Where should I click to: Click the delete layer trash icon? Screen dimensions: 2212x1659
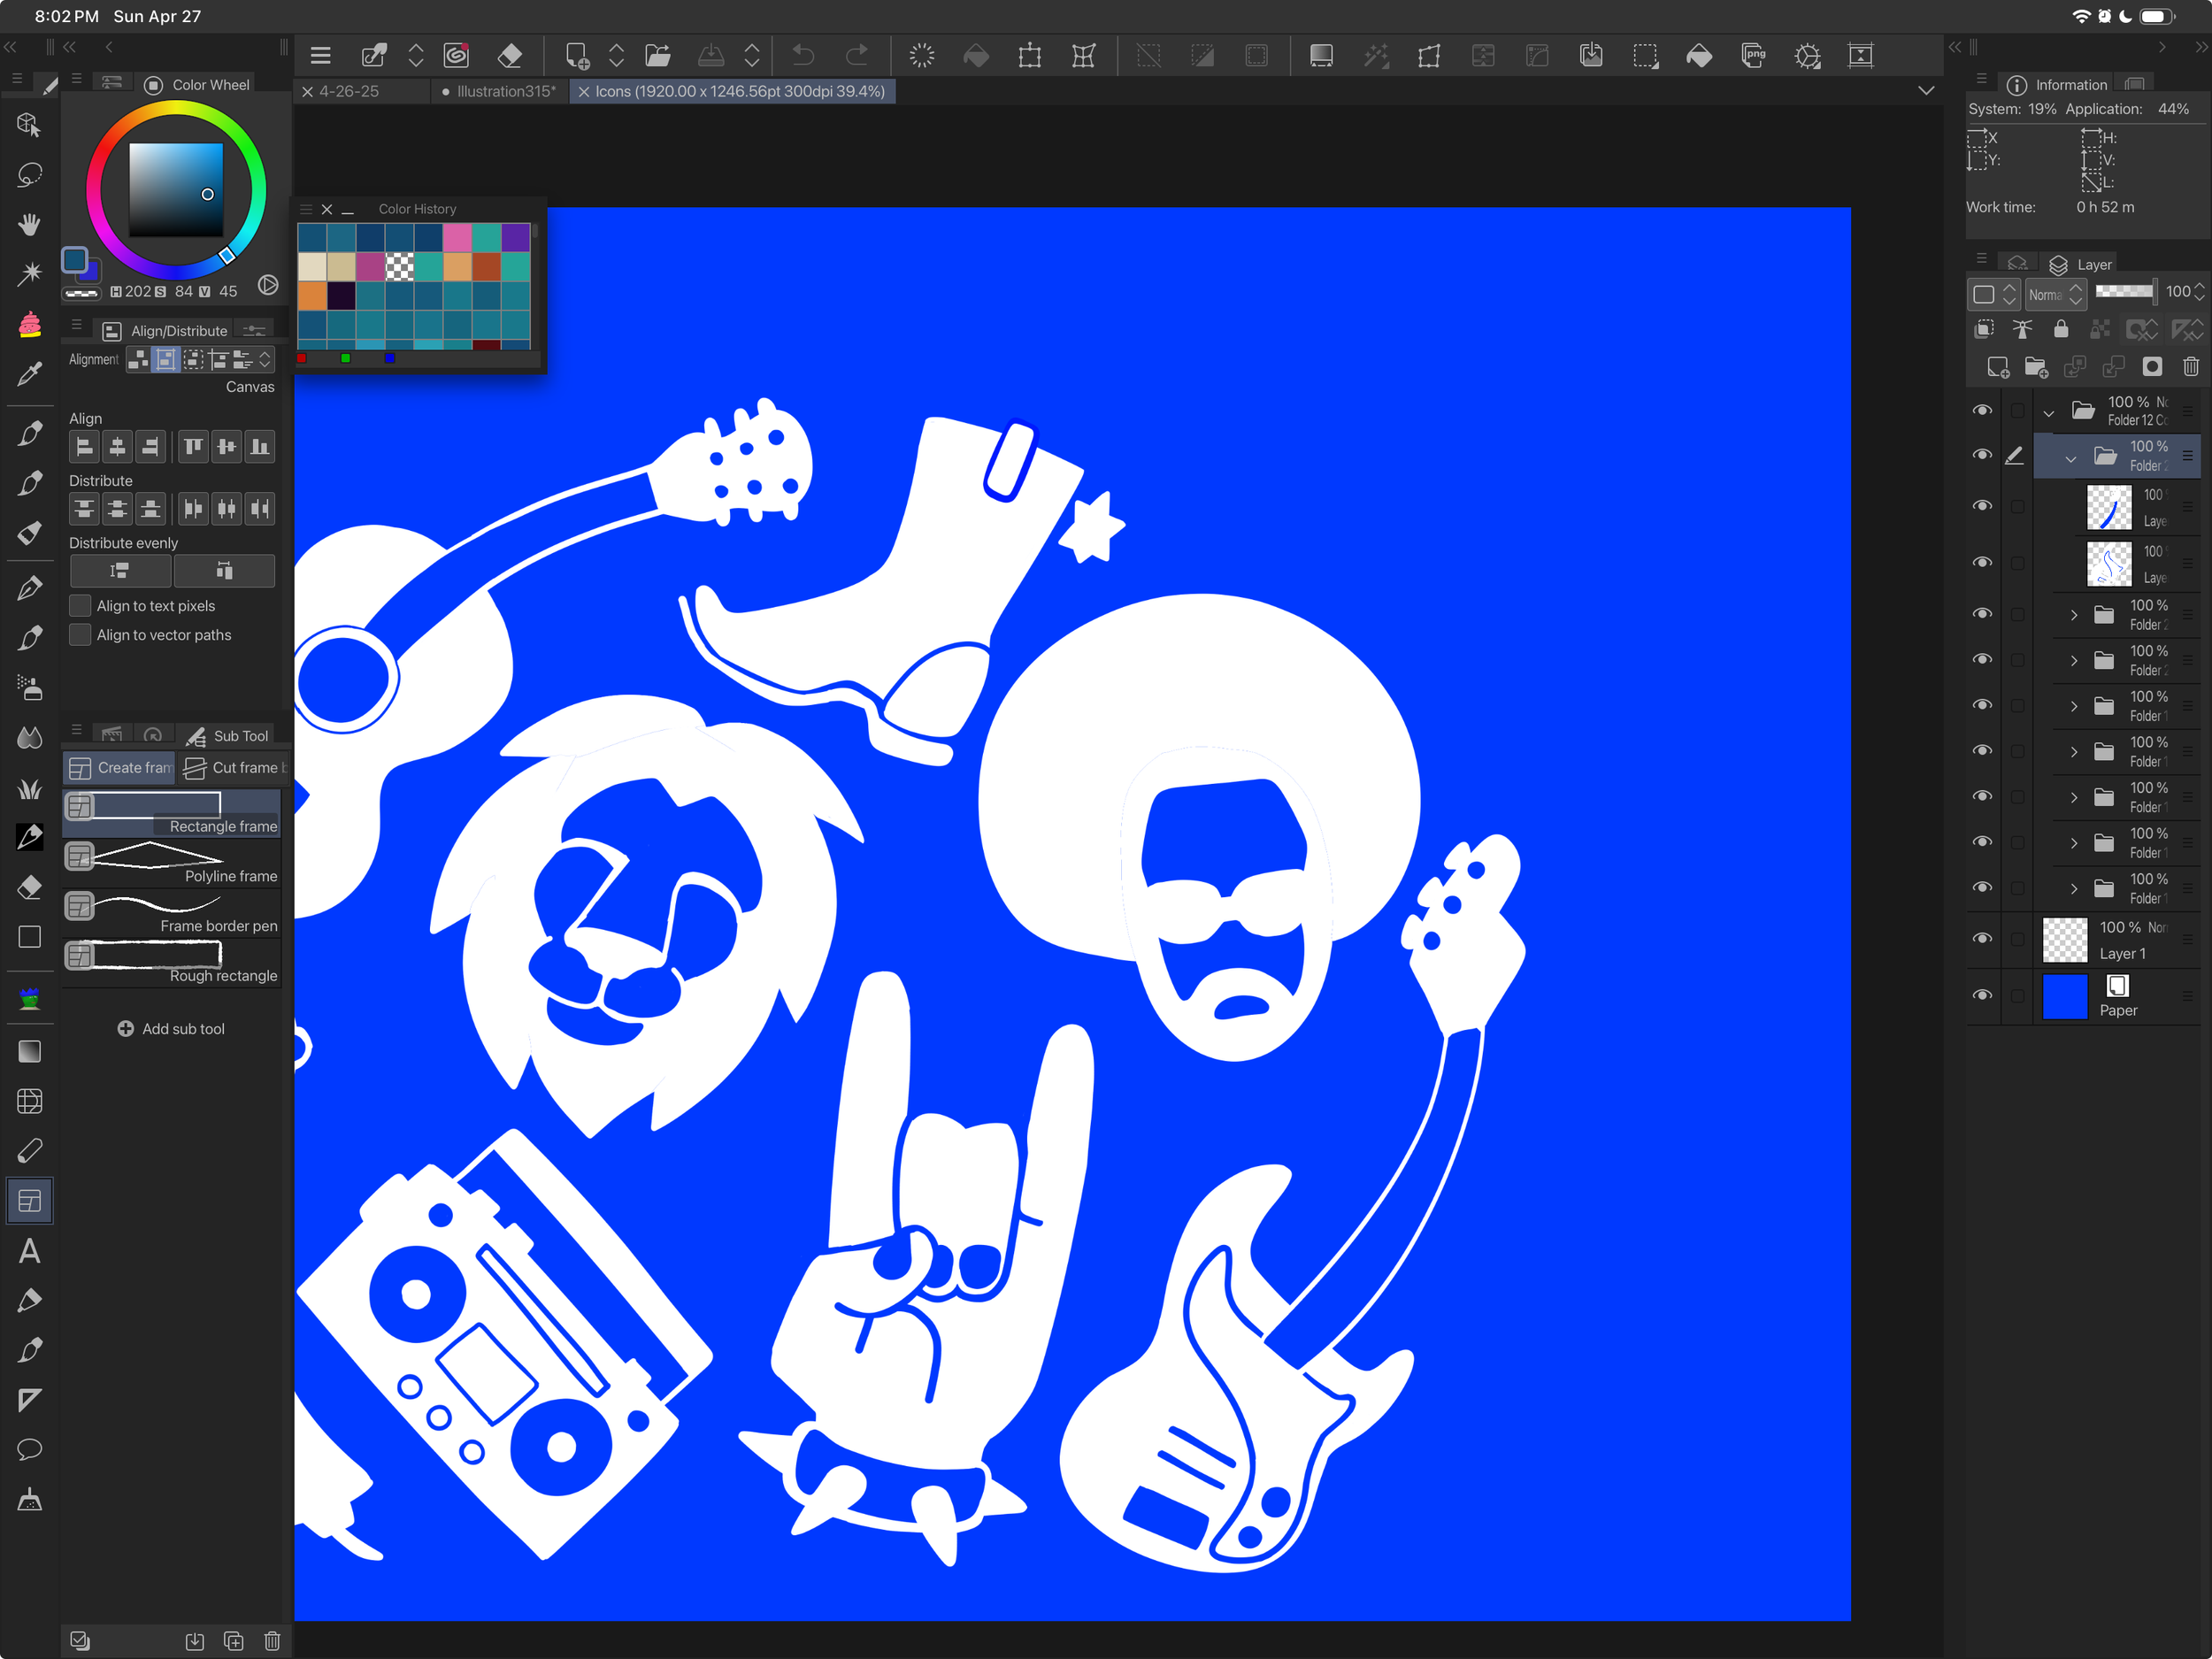coord(2190,367)
